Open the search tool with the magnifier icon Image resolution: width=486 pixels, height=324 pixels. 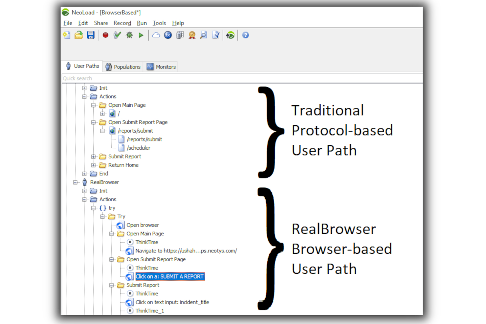coord(204,35)
